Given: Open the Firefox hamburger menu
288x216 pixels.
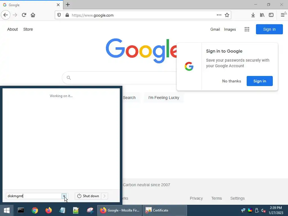Looking at the screenshot, I should 283,15.
